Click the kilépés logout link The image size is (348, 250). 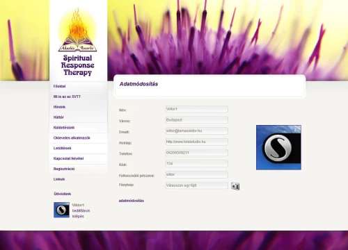[x=78, y=216]
